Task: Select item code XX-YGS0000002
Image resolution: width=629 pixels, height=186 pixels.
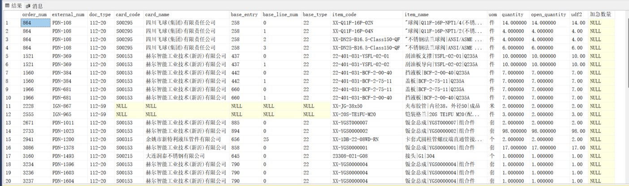Action: pos(350,131)
